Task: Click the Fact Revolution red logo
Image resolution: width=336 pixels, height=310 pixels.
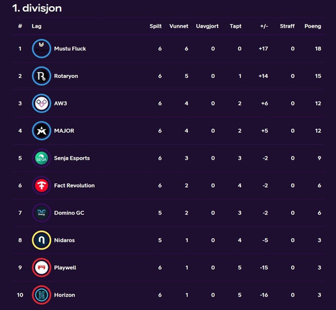Action: pyautogui.click(x=42, y=185)
